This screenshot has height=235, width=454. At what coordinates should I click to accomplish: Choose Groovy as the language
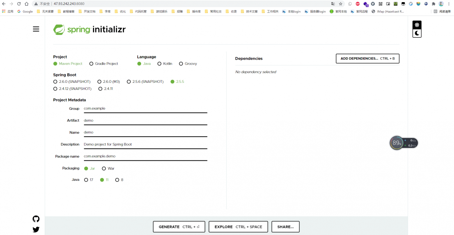click(x=188, y=64)
